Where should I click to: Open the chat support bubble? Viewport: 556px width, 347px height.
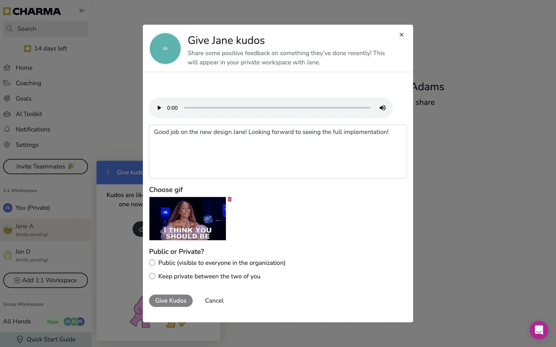pos(539,330)
